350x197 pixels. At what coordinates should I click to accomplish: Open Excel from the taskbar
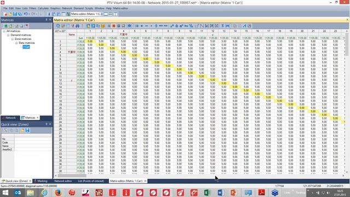point(207,193)
